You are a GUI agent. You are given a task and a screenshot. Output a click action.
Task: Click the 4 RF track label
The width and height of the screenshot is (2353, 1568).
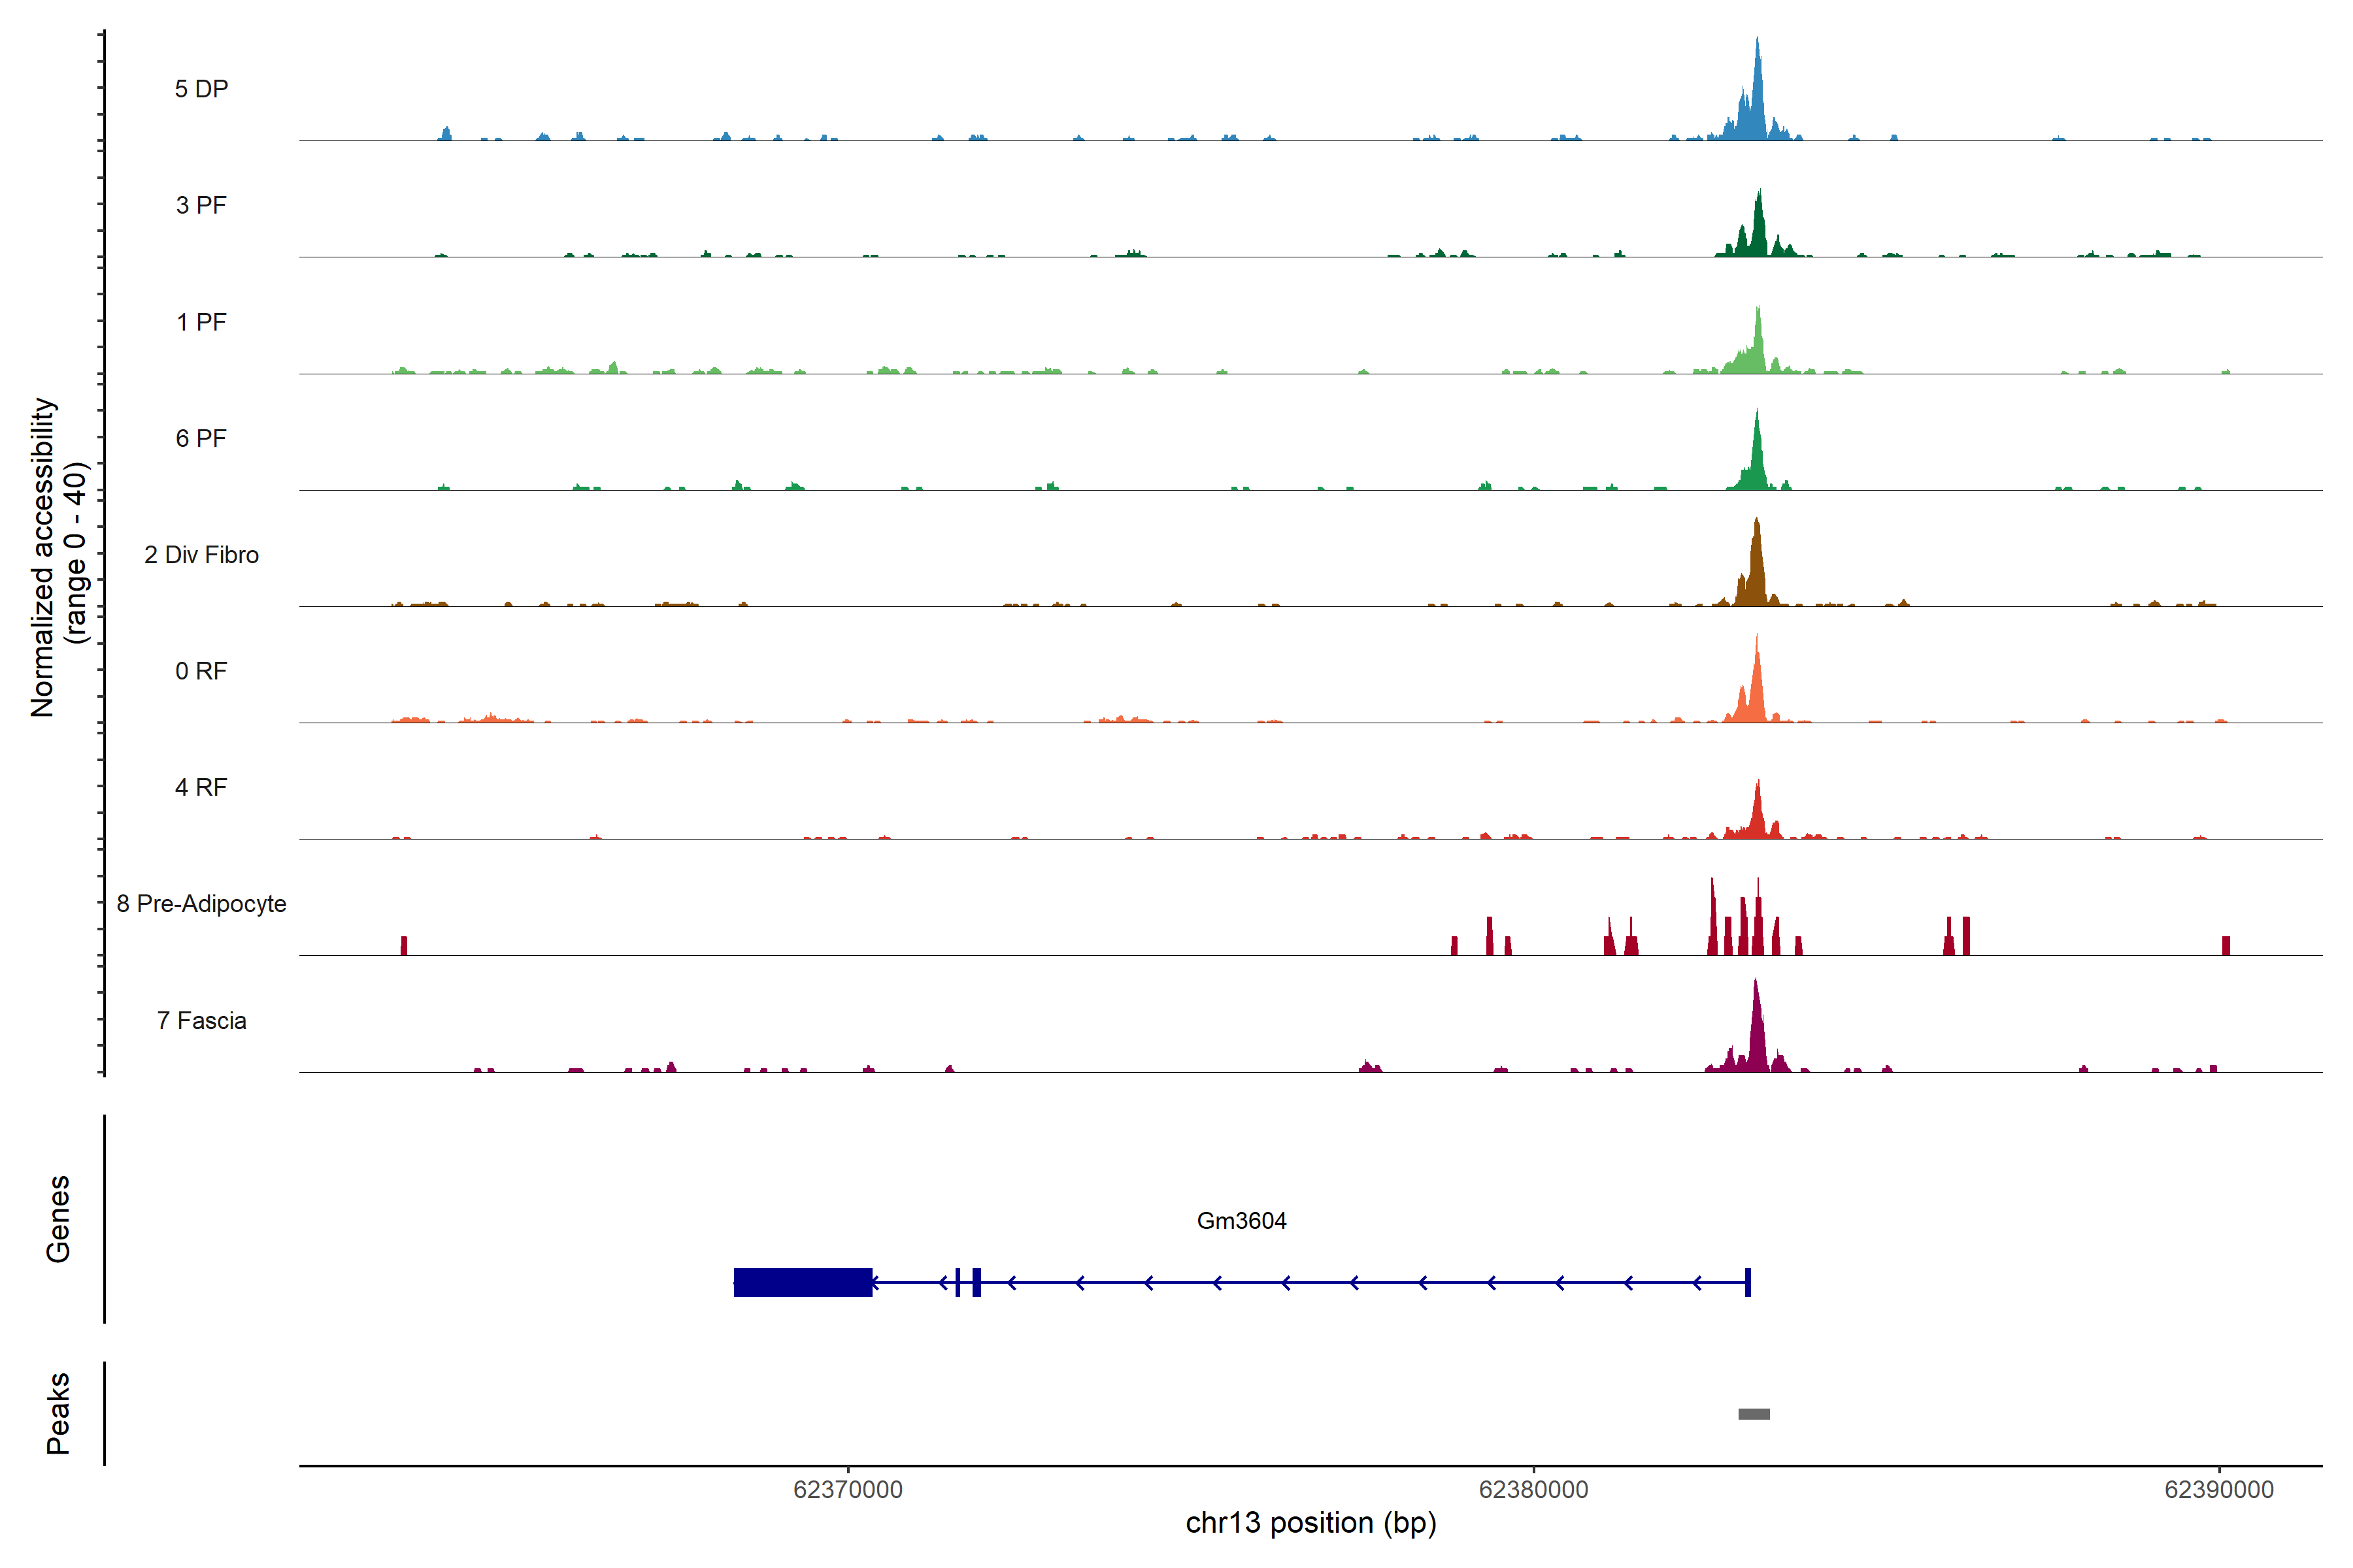click(x=201, y=787)
